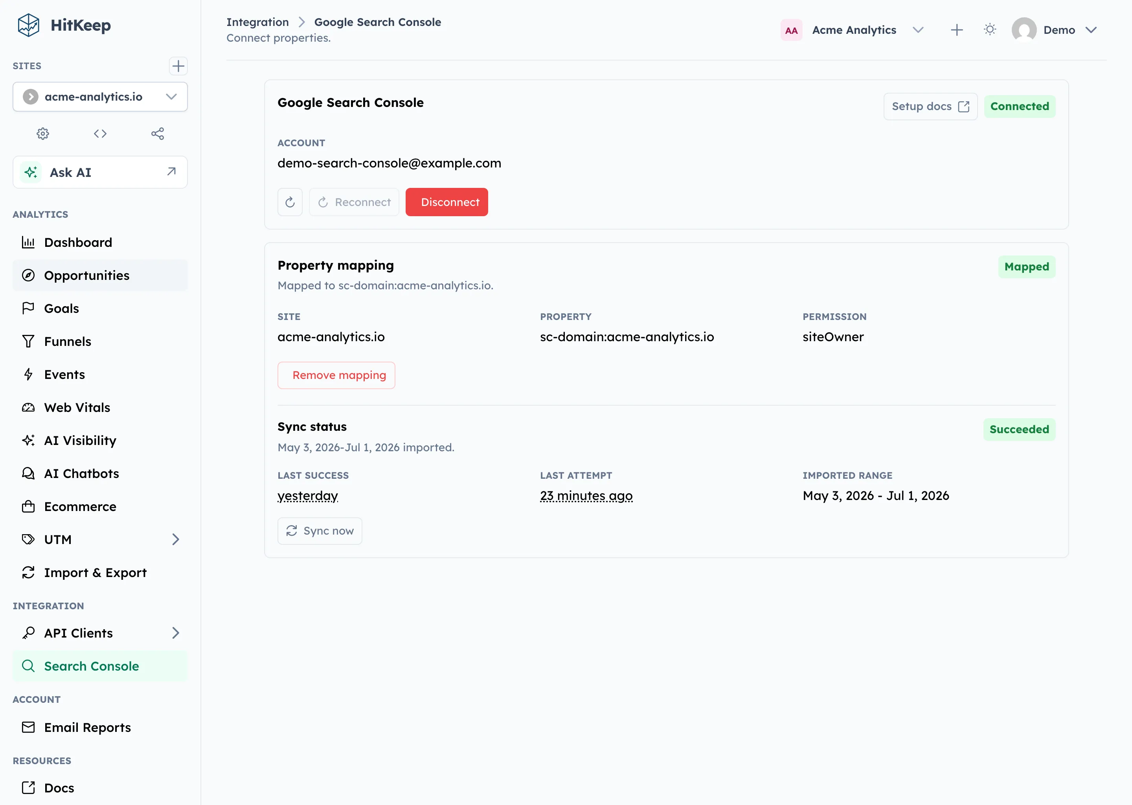Viewport: 1132px width, 805px height.
Task: Click the Docs external link icon
Action: pyautogui.click(x=28, y=788)
